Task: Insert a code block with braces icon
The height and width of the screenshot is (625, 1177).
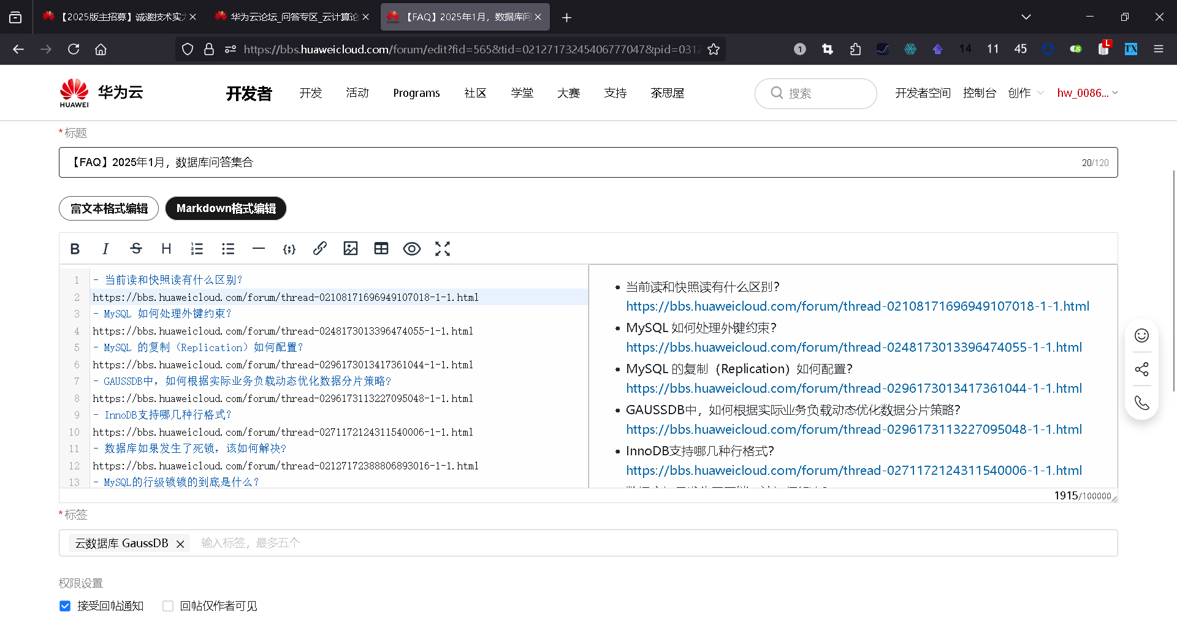Action: [x=289, y=249]
